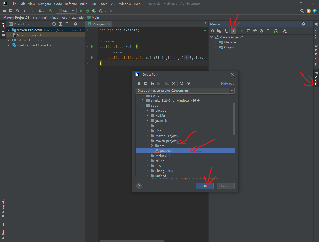
Task: Cancel the Select Path dialog
Action: pyautogui.click(x=226, y=186)
